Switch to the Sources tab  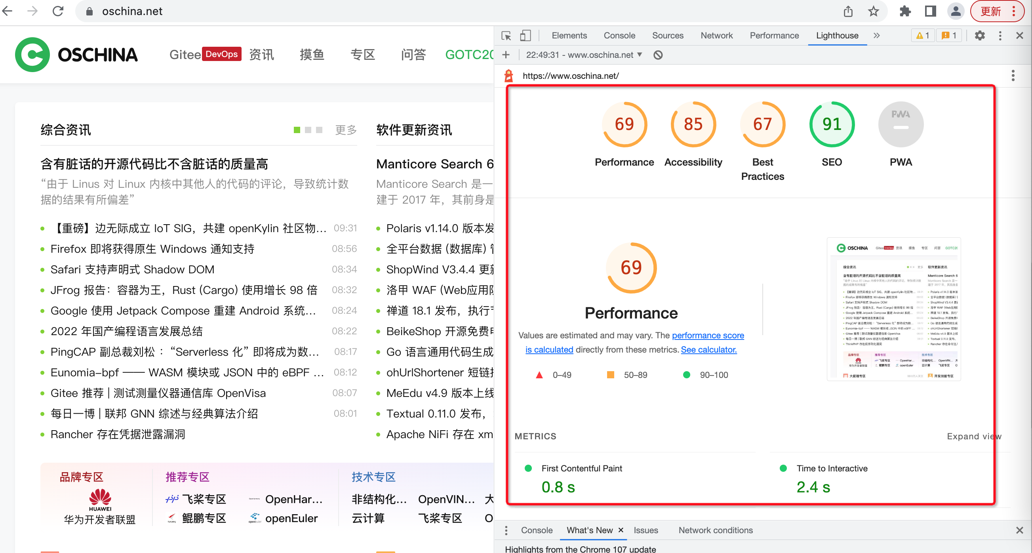tap(667, 36)
